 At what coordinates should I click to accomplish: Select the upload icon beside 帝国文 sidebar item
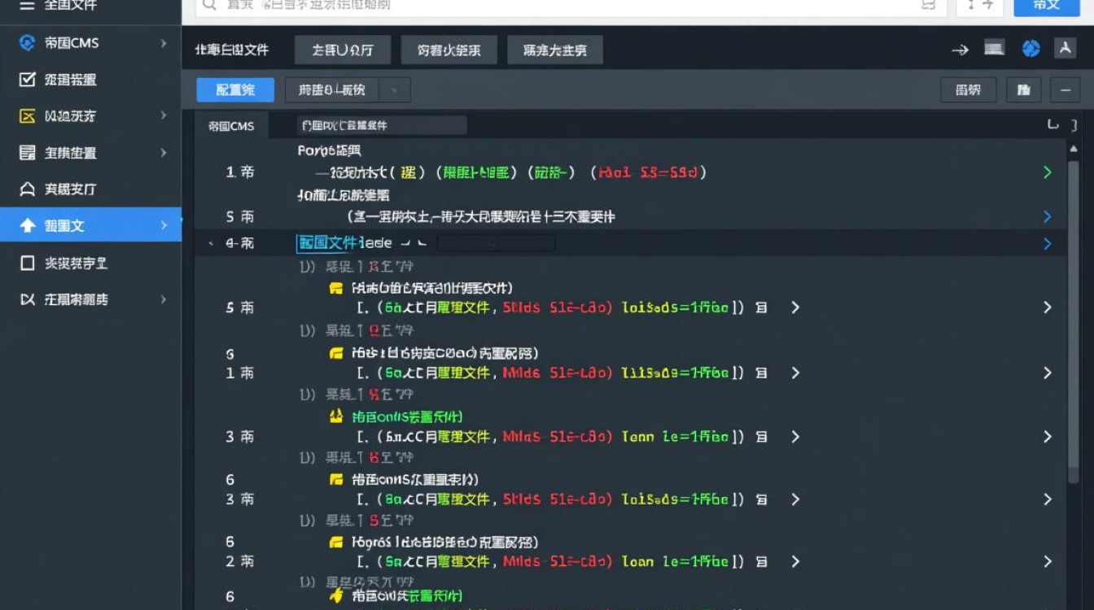[25, 226]
